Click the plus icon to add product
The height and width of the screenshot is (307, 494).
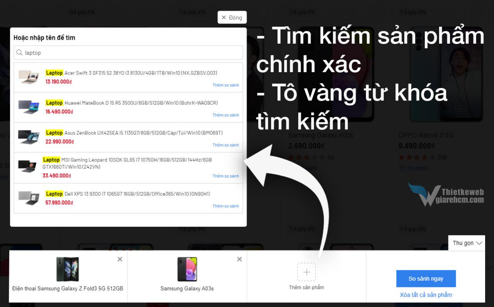pos(306,272)
